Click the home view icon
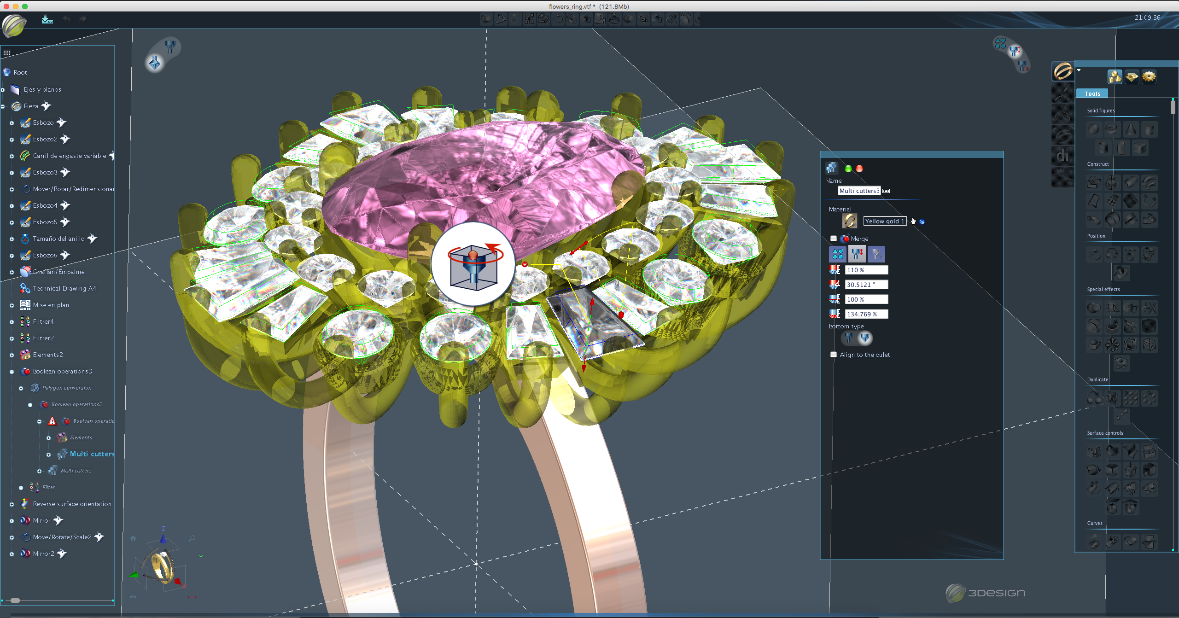Screen dimensions: 1179x618 pyautogui.click(x=133, y=538)
